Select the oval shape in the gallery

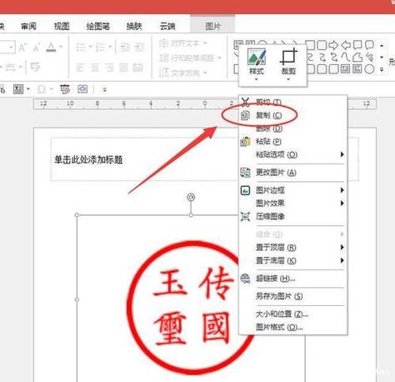click(x=369, y=68)
